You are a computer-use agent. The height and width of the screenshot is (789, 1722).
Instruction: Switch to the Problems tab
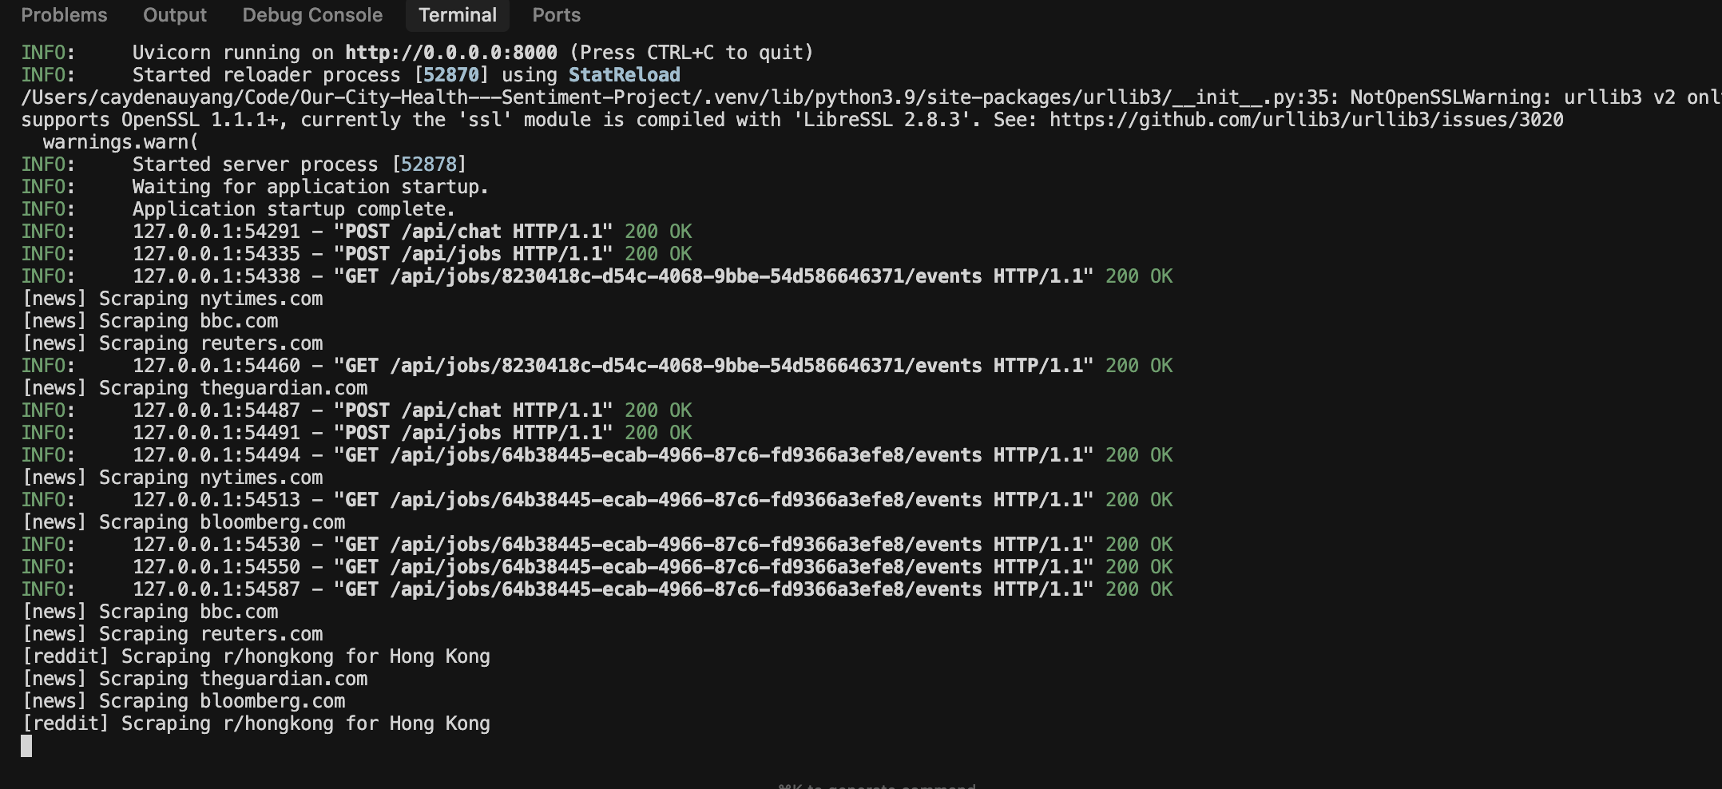coord(65,15)
